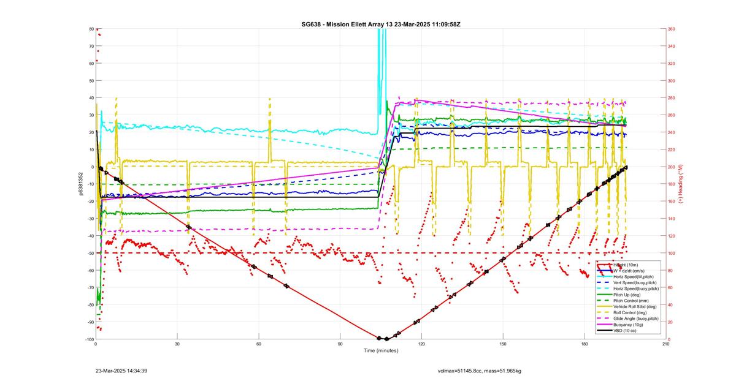Screen dimensions: 736x381
Task: Click the '360' tick on the heading axis
Action: pyautogui.click(x=672, y=29)
